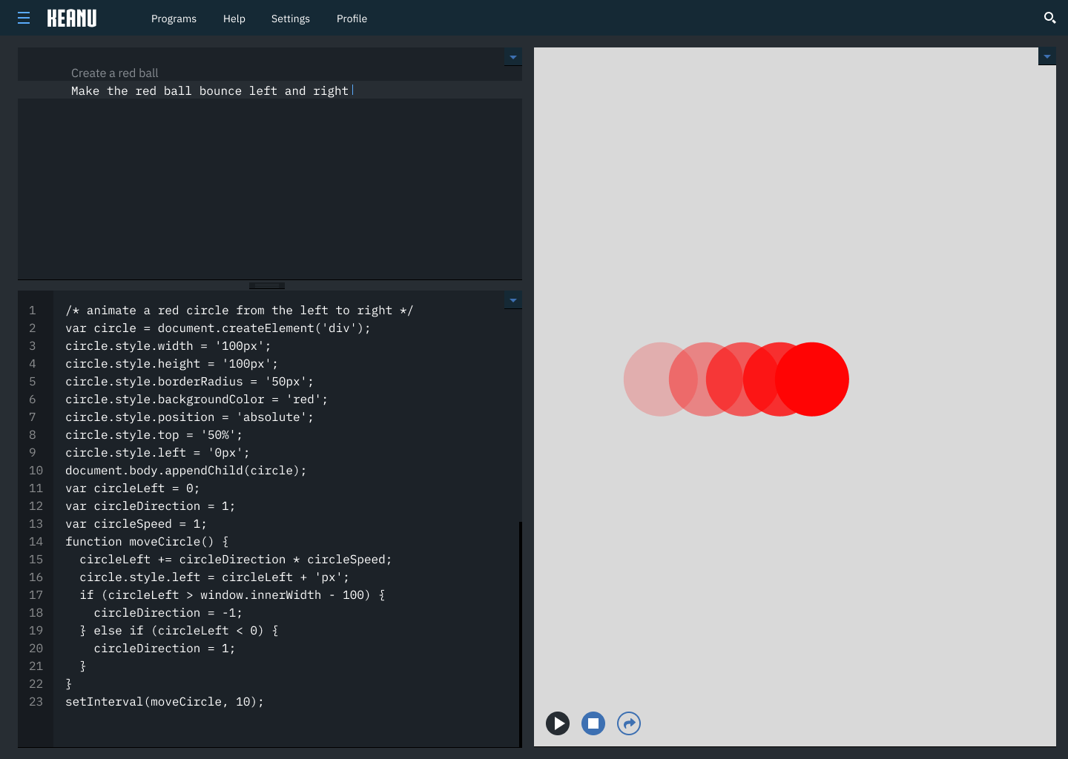Click line 'document.body.appendChild(circle);'
The width and height of the screenshot is (1068, 759).
point(185,471)
